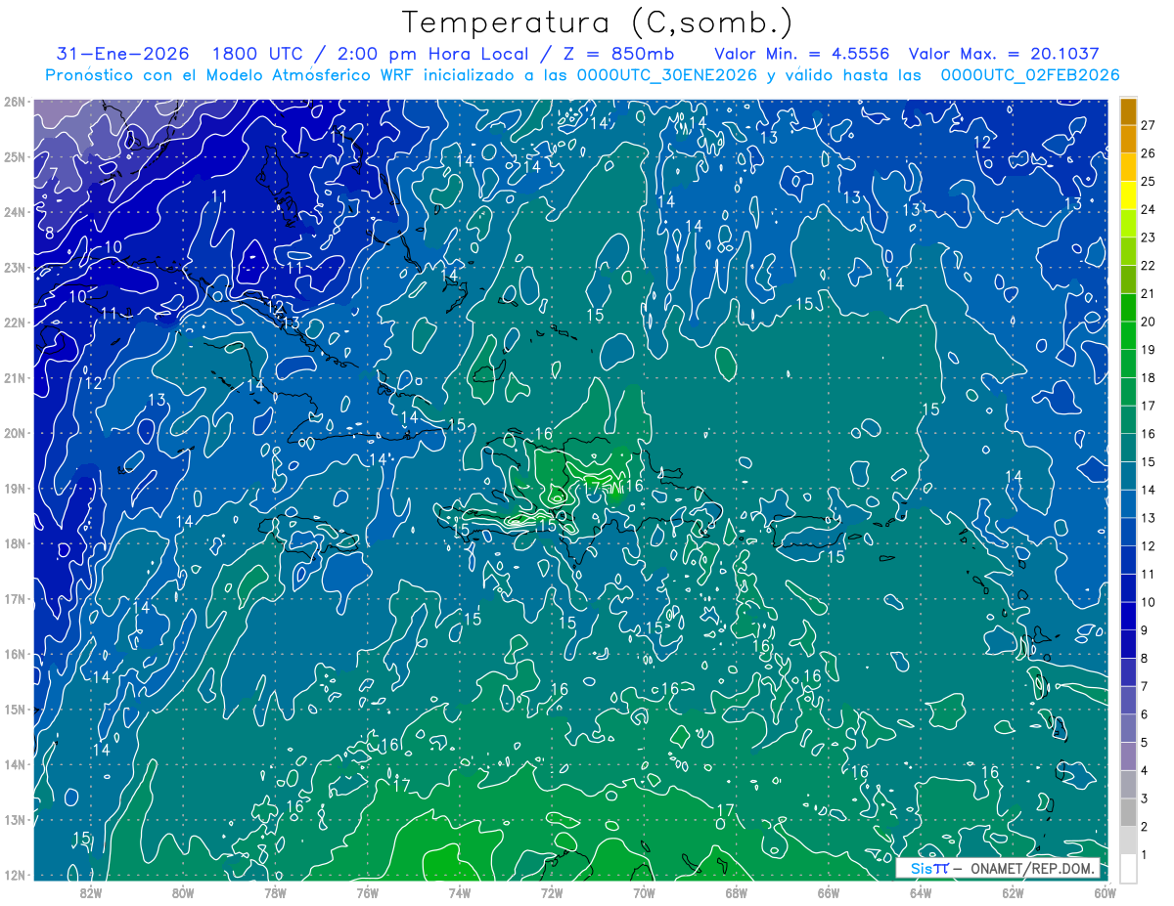Click the 22N latitude axis label
Viewport: 1174px width, 906px height.
click(x=15, y=323)
